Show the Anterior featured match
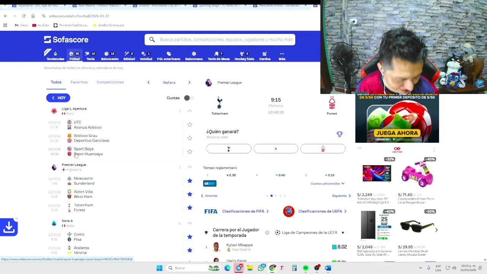The height and width of the screenshot is (274, 487). 209,196
